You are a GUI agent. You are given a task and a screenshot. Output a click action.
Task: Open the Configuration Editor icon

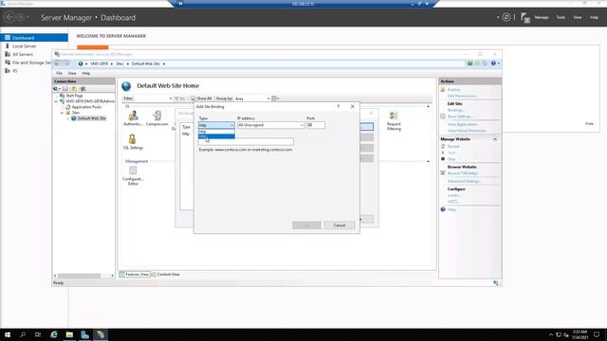[133, 175]
